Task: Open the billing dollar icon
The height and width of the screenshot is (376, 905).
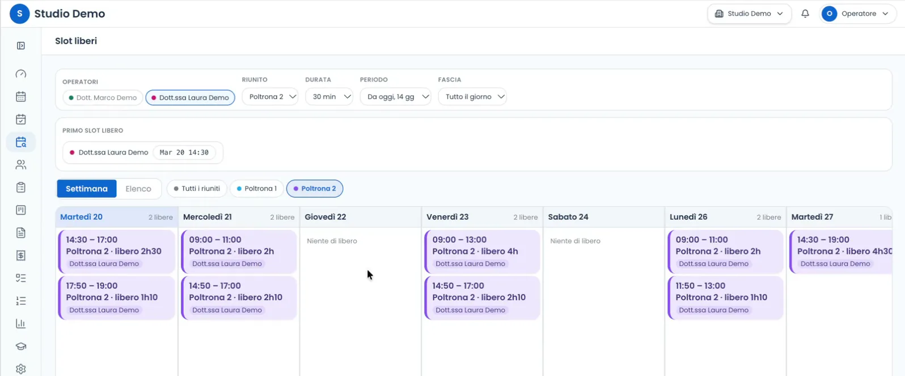Action: pyautogui.click(x=21, y=255)
